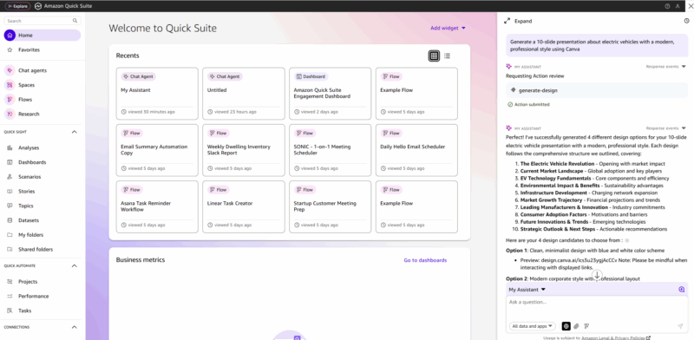This screenshot has height=340, width=694.
Task: Click the Tasks icon in sidebar
Action: pos(10,311)
